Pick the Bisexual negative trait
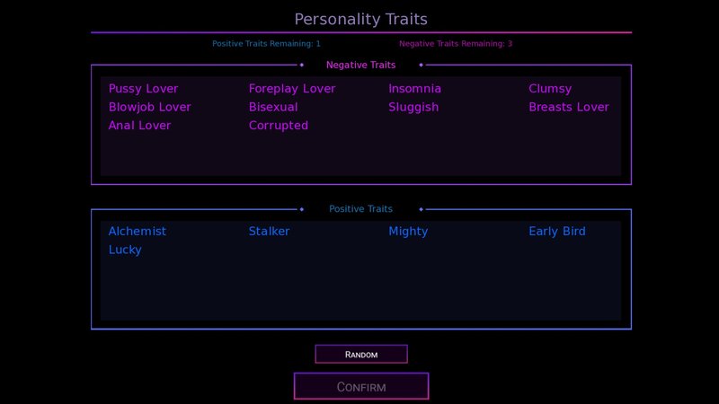 click(273, 107)
